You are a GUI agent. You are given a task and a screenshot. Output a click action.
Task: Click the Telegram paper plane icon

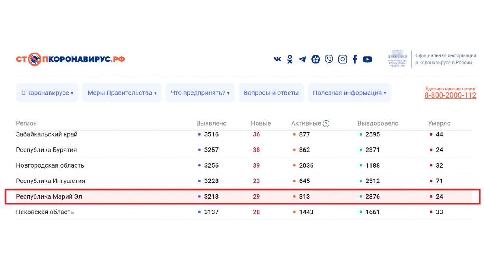[x=302, y=59]
